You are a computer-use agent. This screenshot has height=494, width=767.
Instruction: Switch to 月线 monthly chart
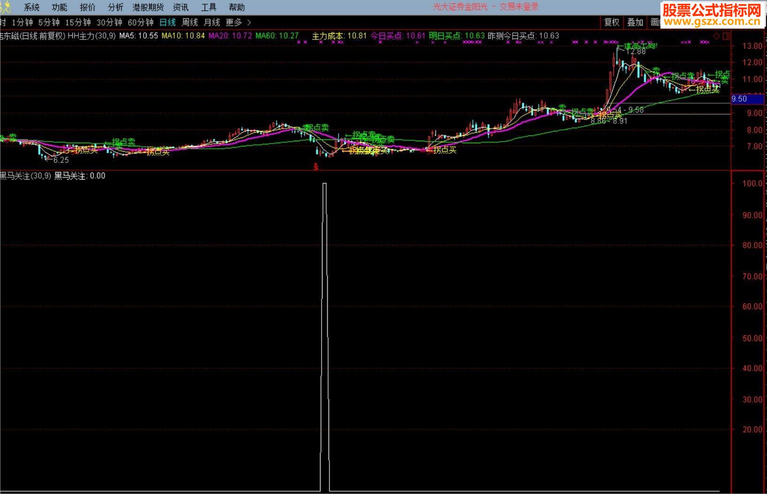[212, 22]
